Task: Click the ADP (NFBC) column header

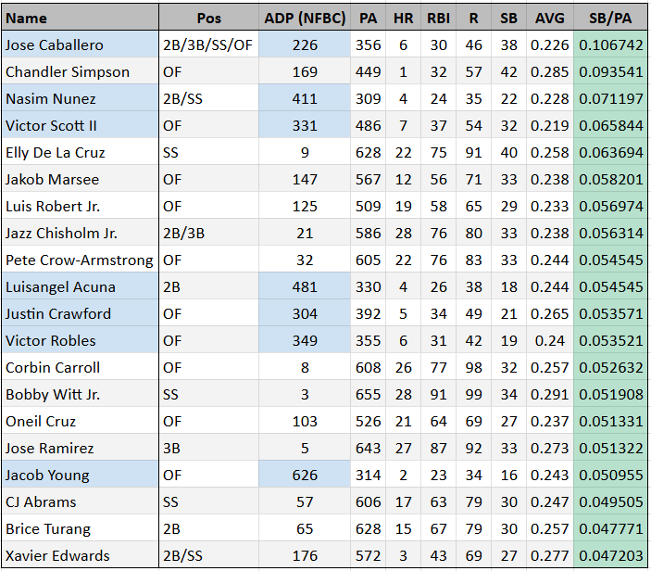Action: pyautogui.click(x=305, y=18)
